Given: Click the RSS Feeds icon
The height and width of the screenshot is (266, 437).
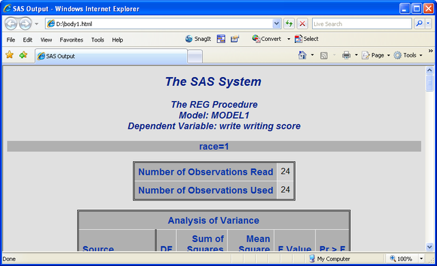Looking at the screenshot, I should tap(324, 55).
